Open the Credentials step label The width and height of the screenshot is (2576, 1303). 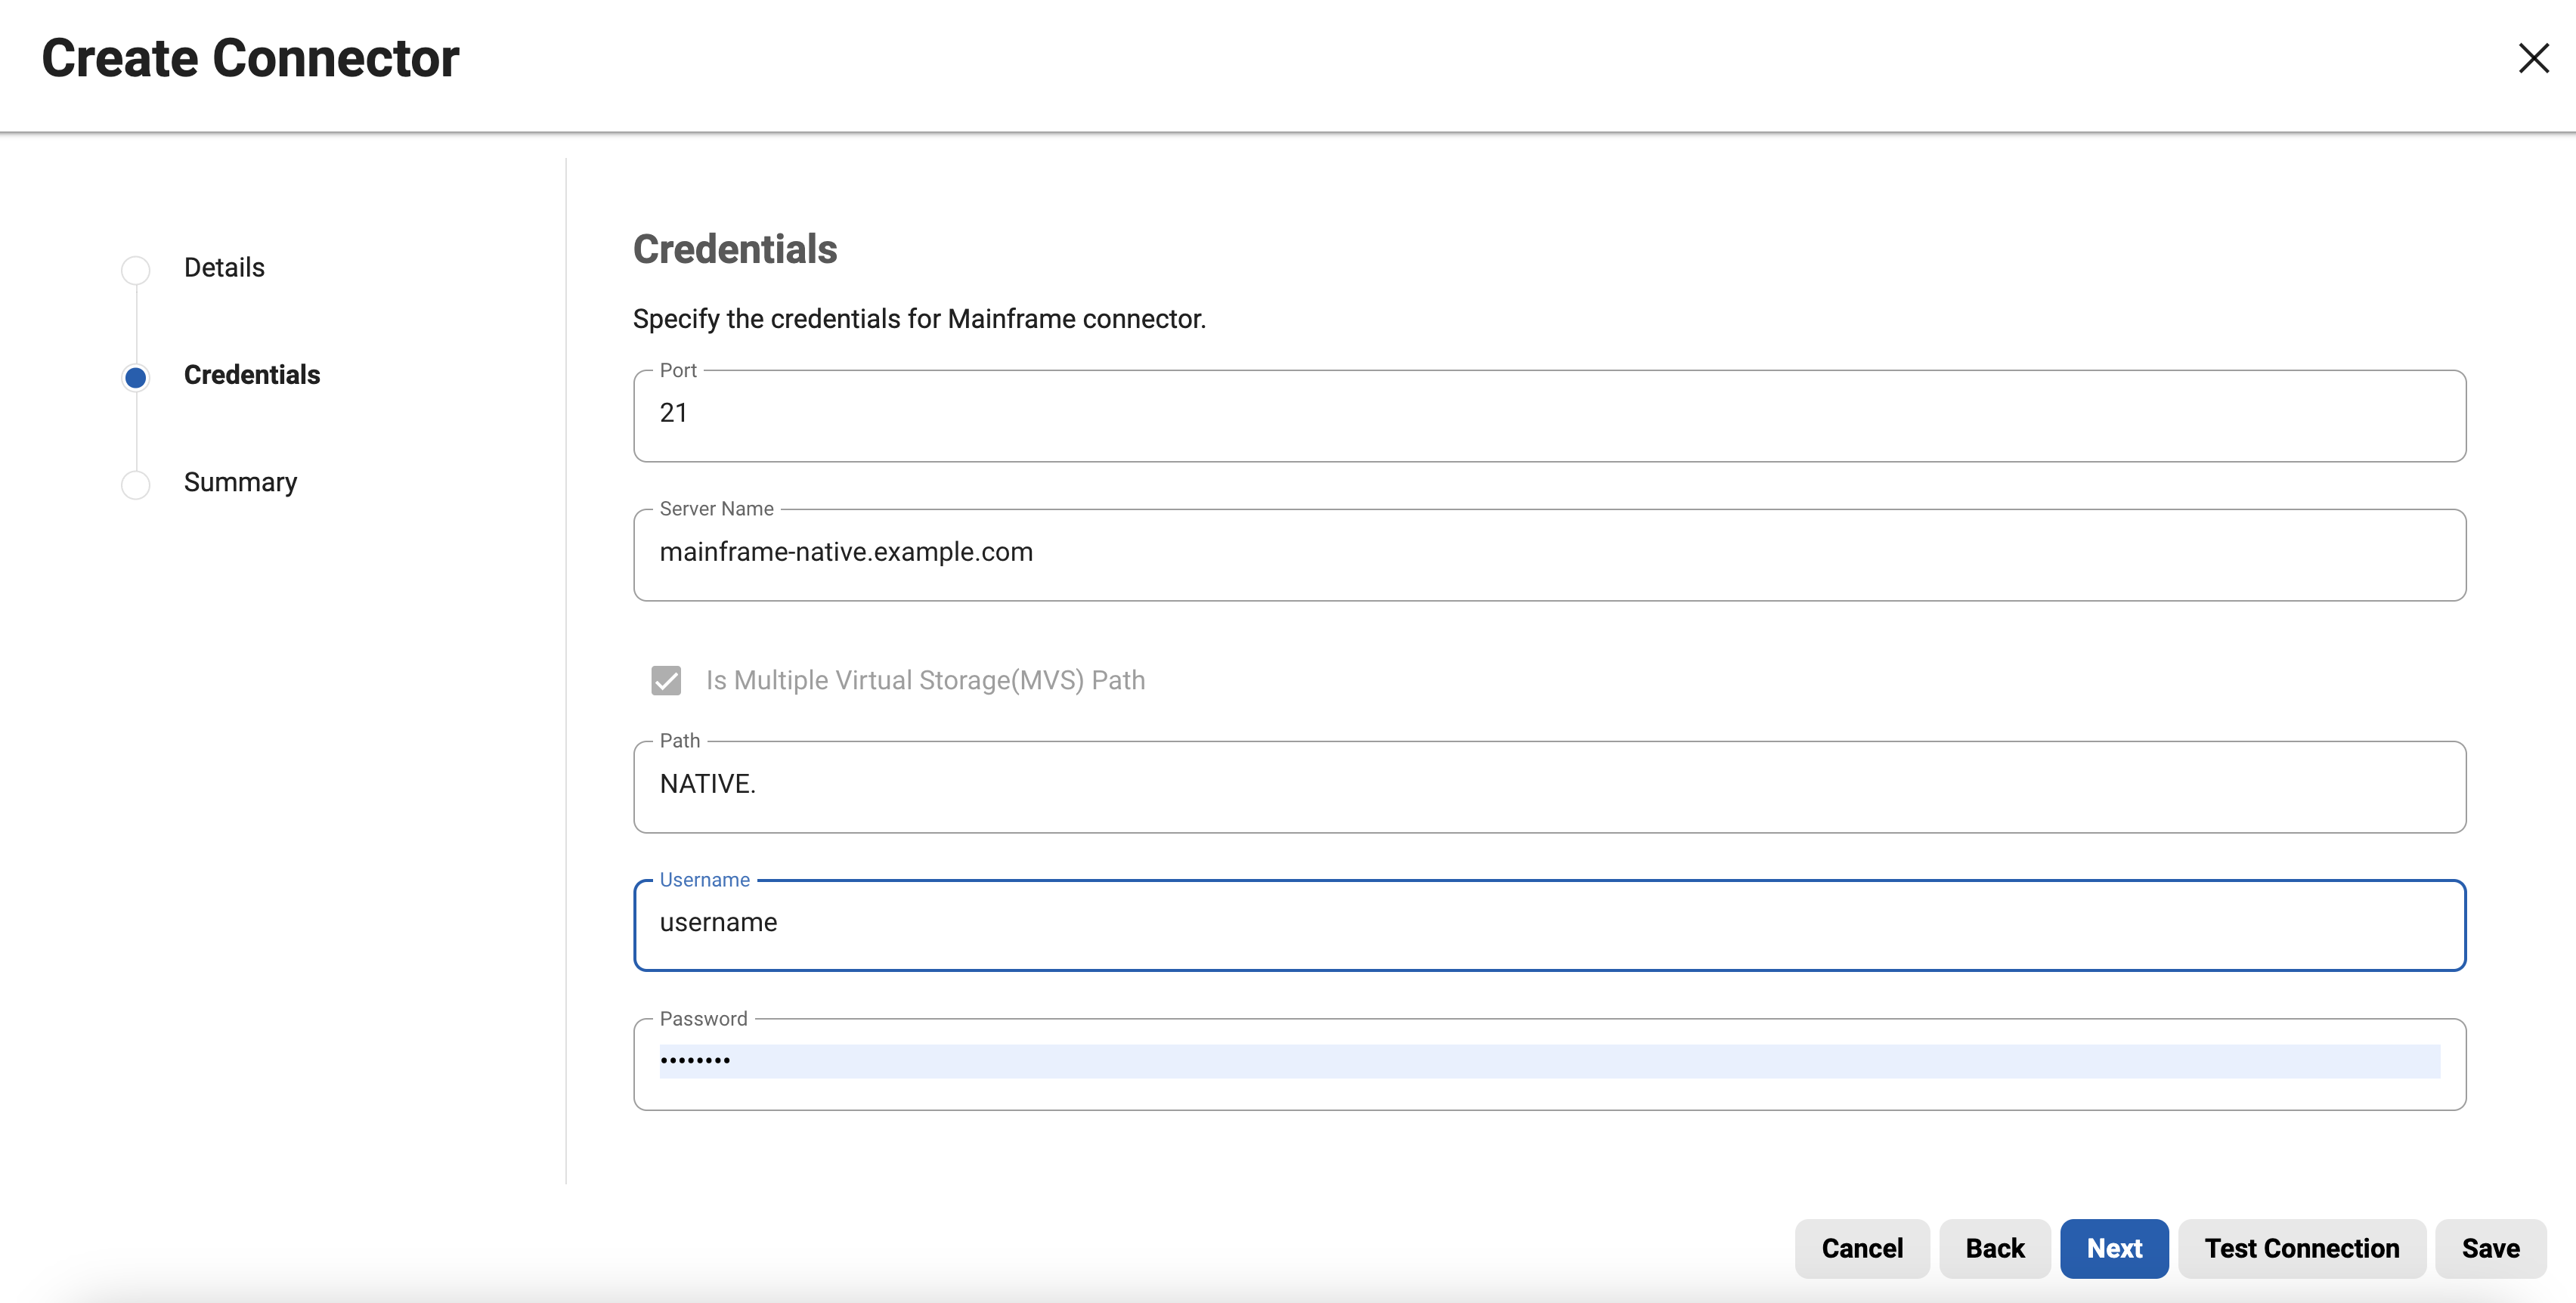(252, 375)
